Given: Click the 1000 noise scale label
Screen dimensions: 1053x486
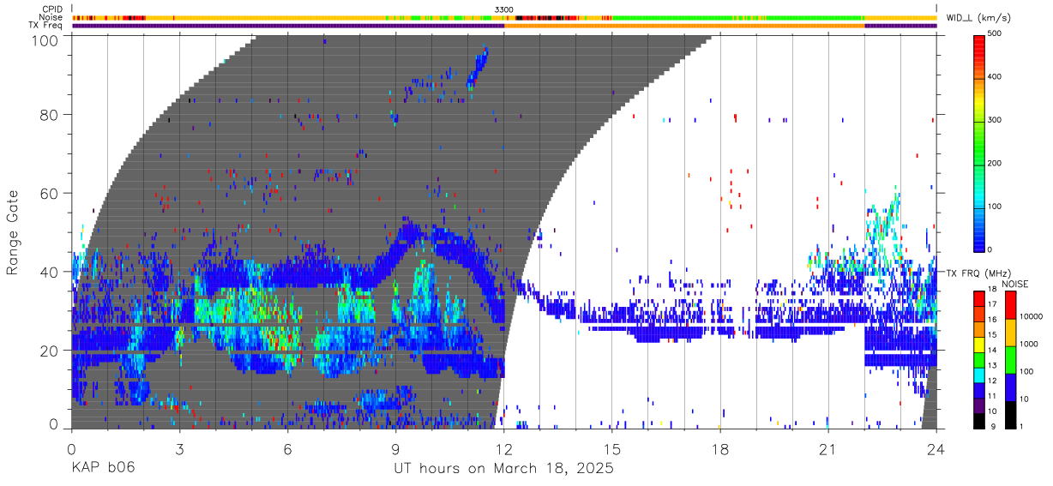Looking at the screenshot, I should coord(1029,344).
